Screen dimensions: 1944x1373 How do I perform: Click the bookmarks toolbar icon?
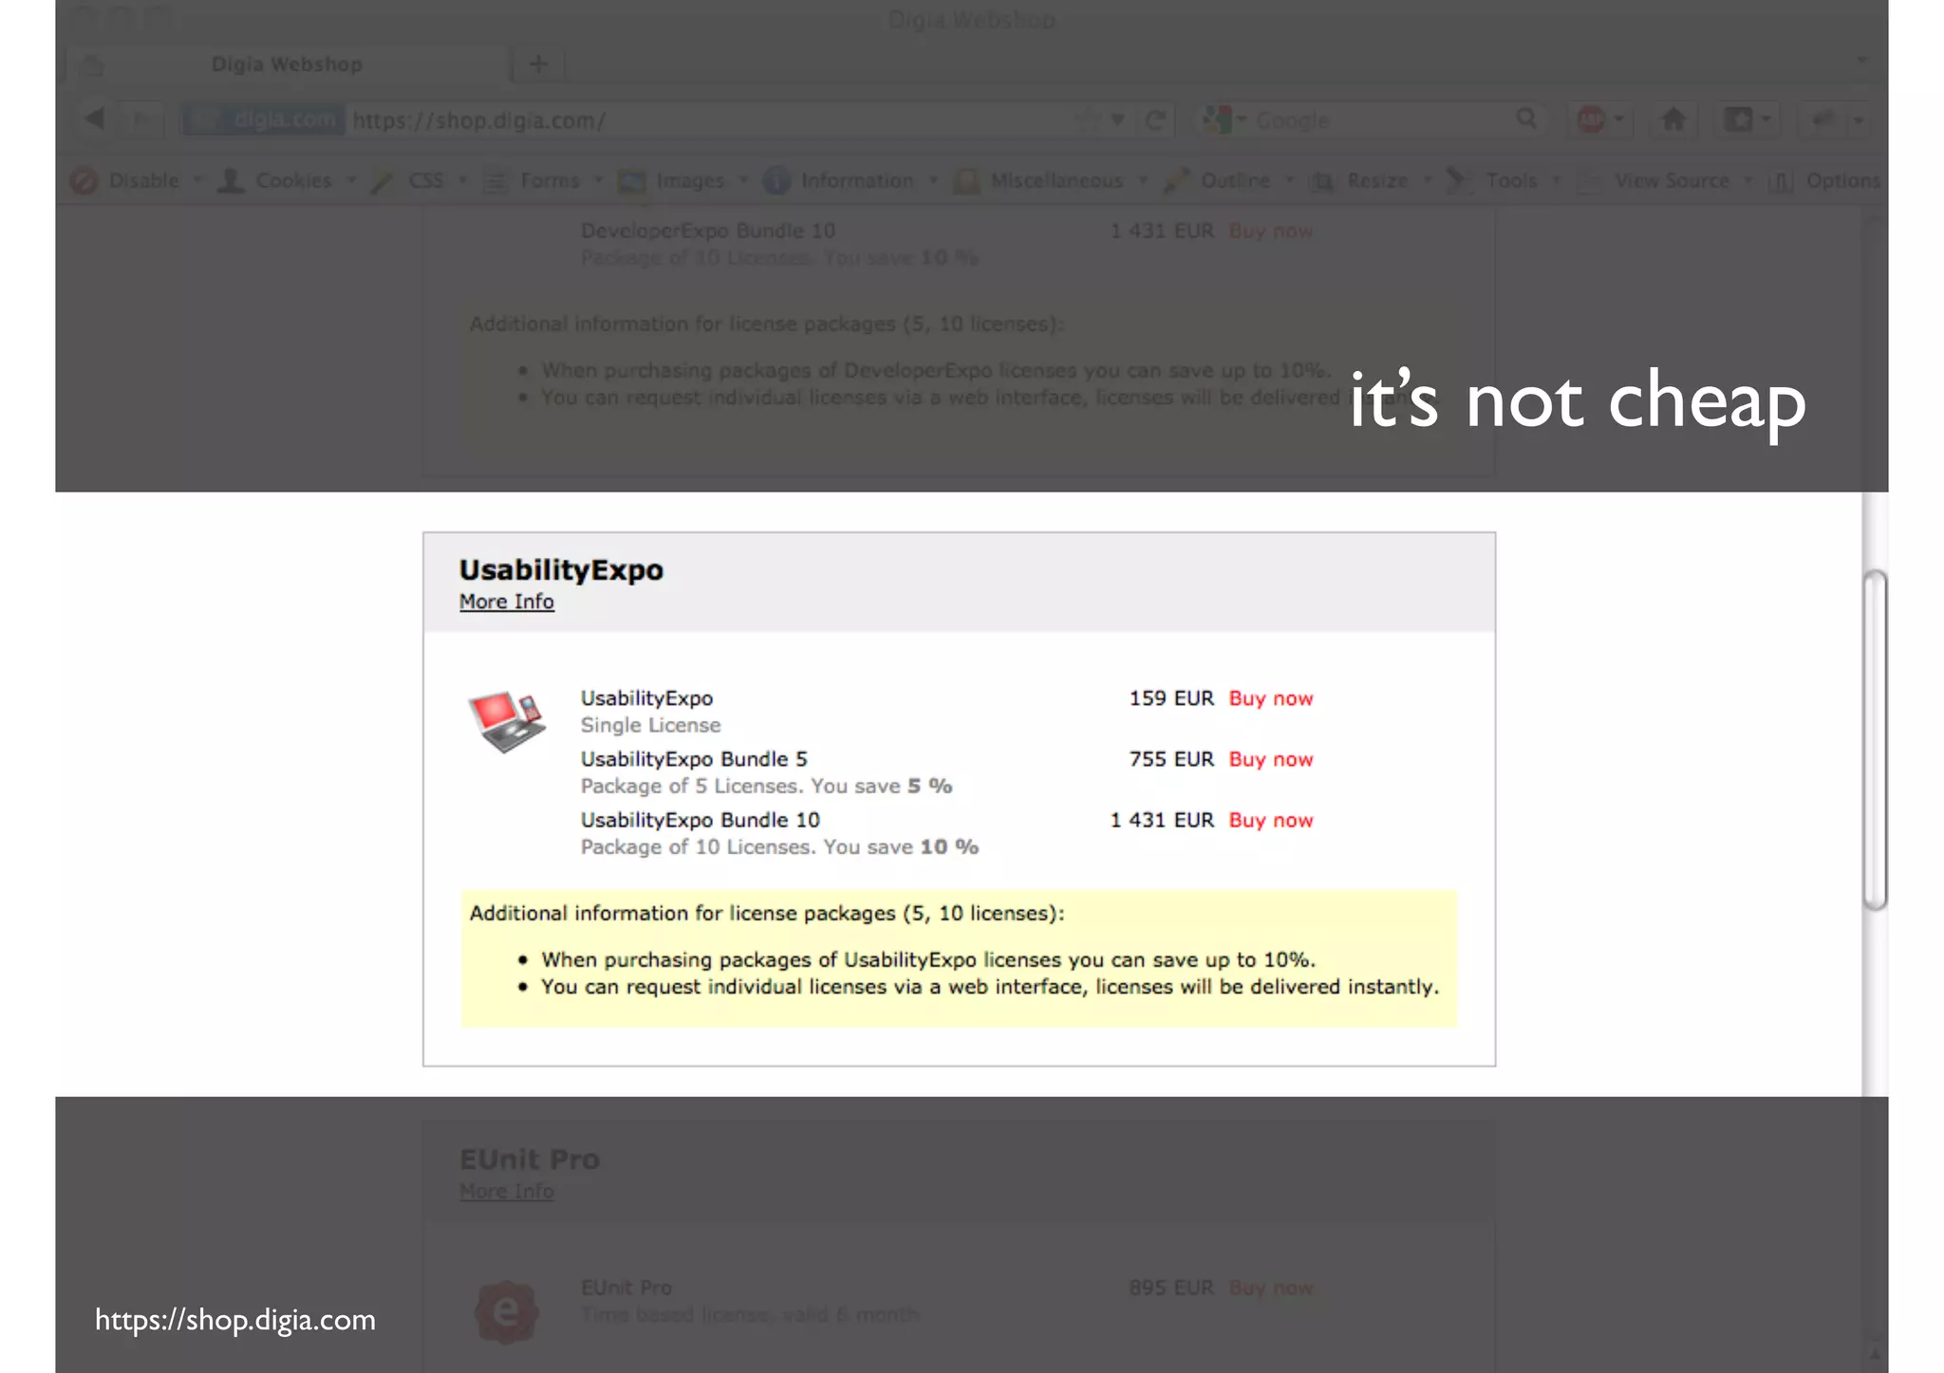pyautogui.click(x=1739, y=120)
